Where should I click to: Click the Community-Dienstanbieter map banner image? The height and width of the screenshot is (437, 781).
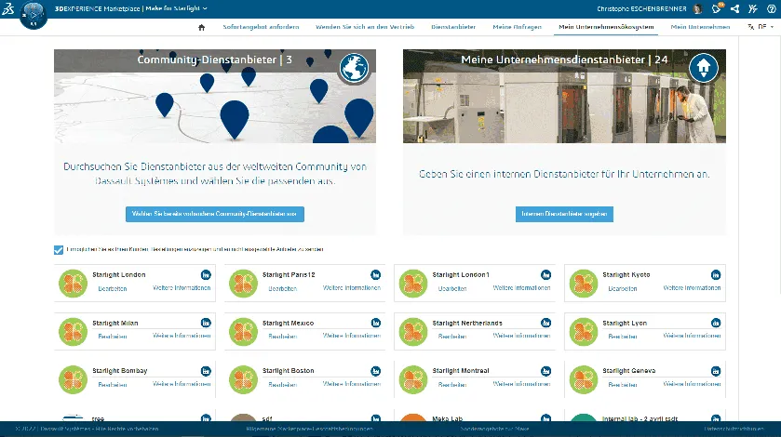coord(215,96)
